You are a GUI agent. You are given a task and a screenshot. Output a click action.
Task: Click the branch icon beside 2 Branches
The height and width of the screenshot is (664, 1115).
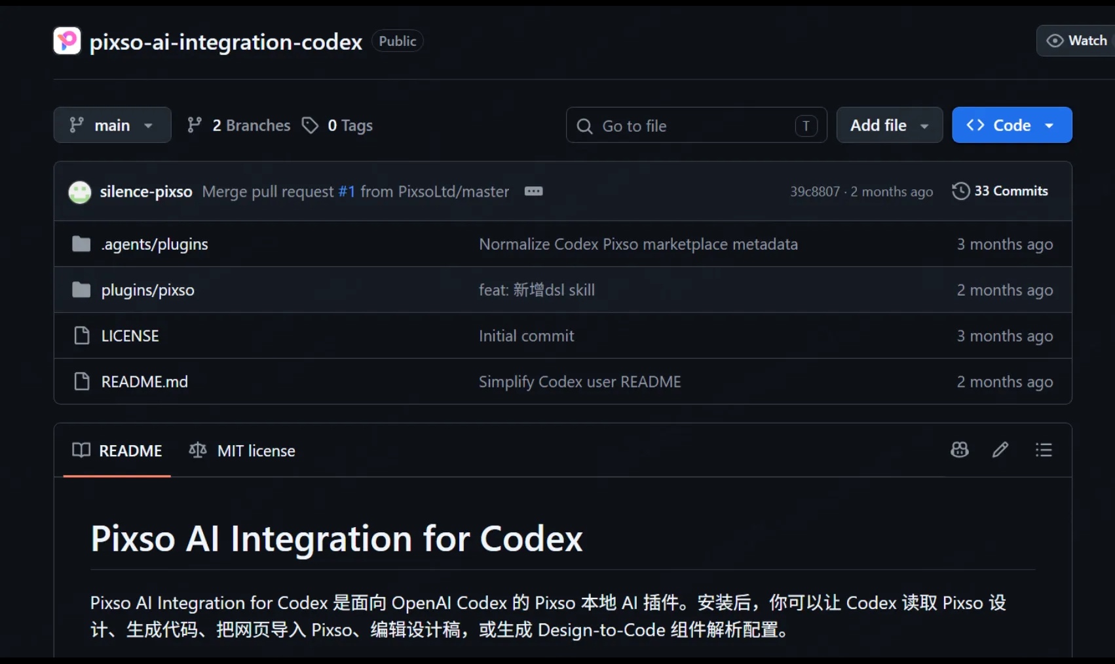(195, 125)
